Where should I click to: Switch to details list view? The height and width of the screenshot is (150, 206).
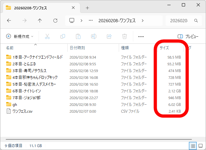coord(193,146)
